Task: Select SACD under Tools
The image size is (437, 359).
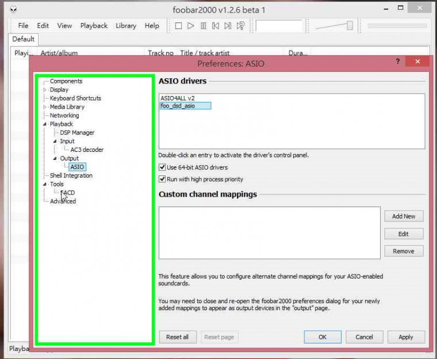Action: coord(67,193)
